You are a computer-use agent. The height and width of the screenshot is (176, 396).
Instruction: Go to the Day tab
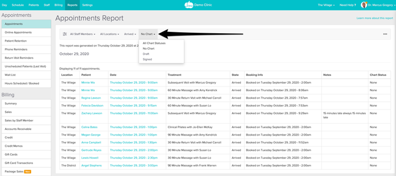4,5
